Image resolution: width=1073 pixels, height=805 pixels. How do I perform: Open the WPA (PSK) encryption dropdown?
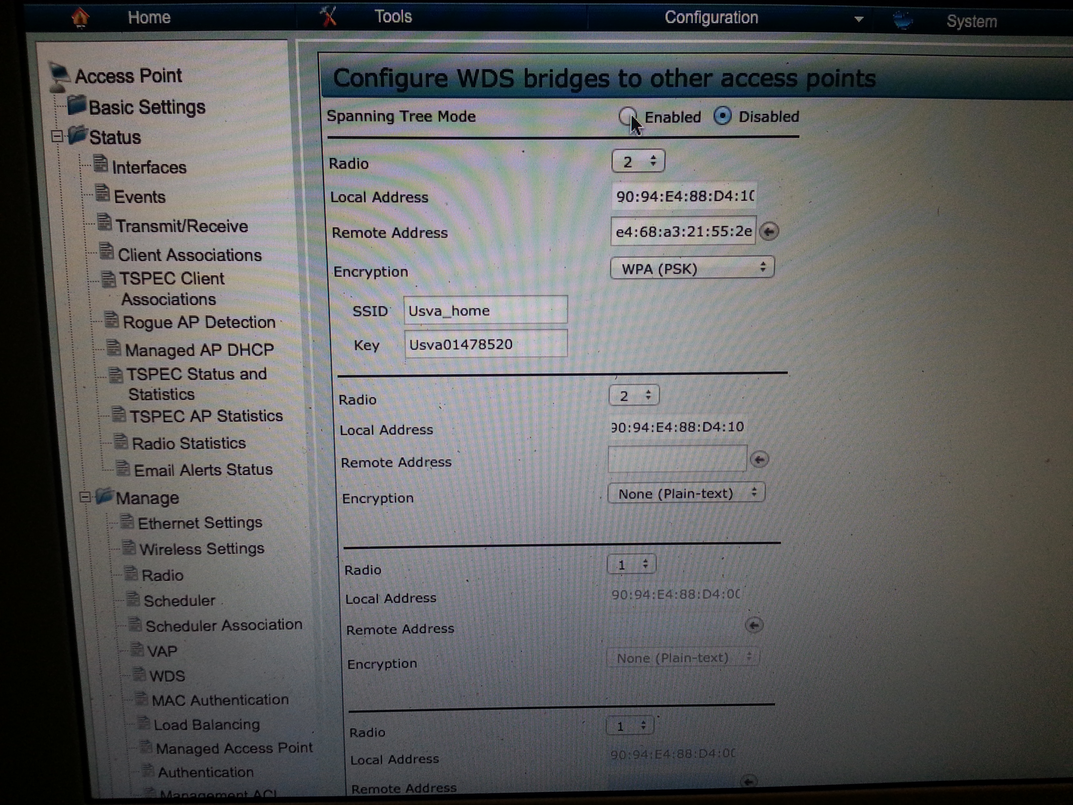pyautogui.click(x=692, y=268)
